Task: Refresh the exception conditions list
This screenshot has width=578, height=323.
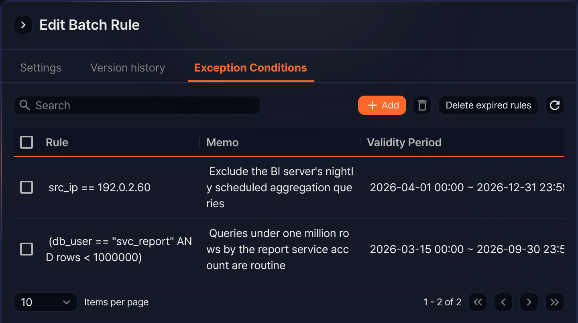Action: pyautogui.click(x=555, y=105)
